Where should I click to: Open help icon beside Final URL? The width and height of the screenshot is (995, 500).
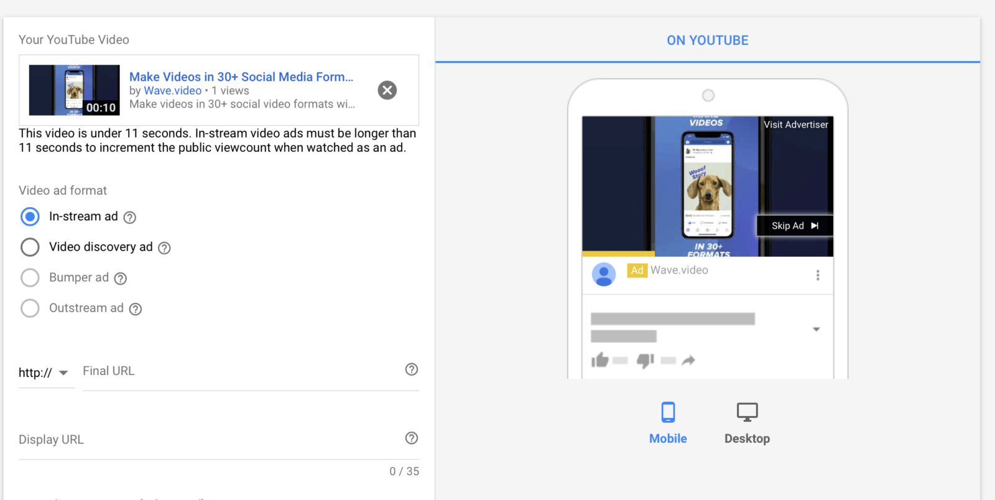[x=412, y=369]
